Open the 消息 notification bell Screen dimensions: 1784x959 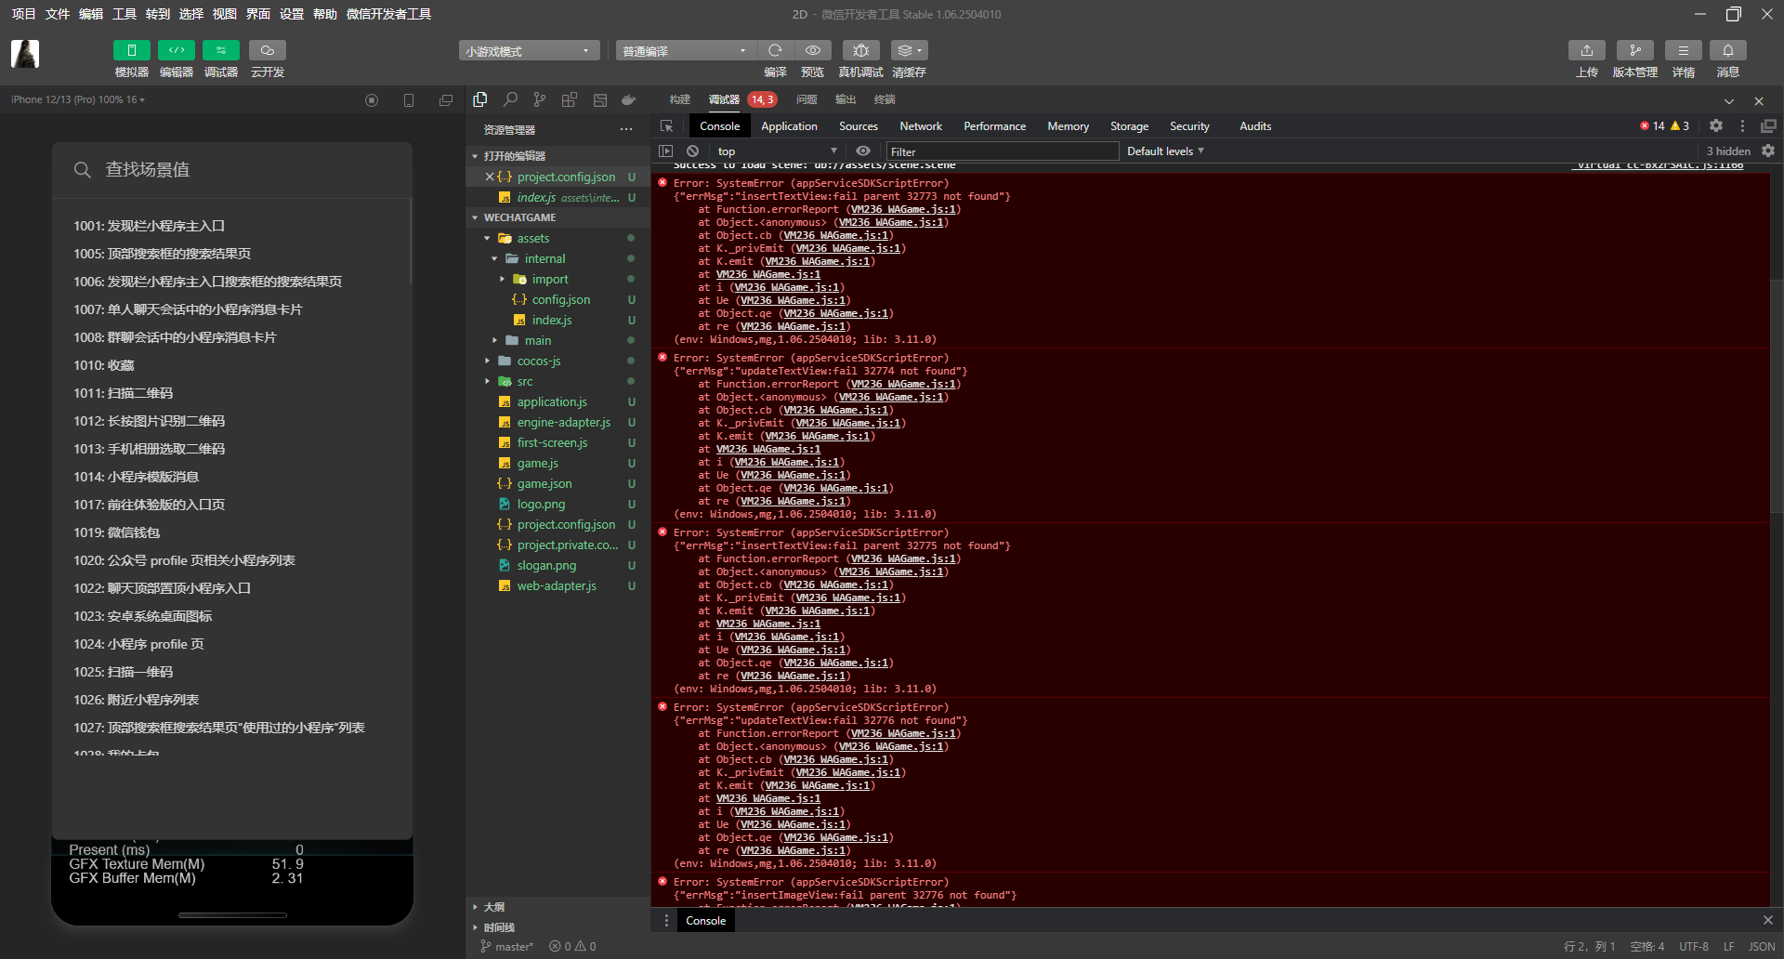(x=1728, y=50)
